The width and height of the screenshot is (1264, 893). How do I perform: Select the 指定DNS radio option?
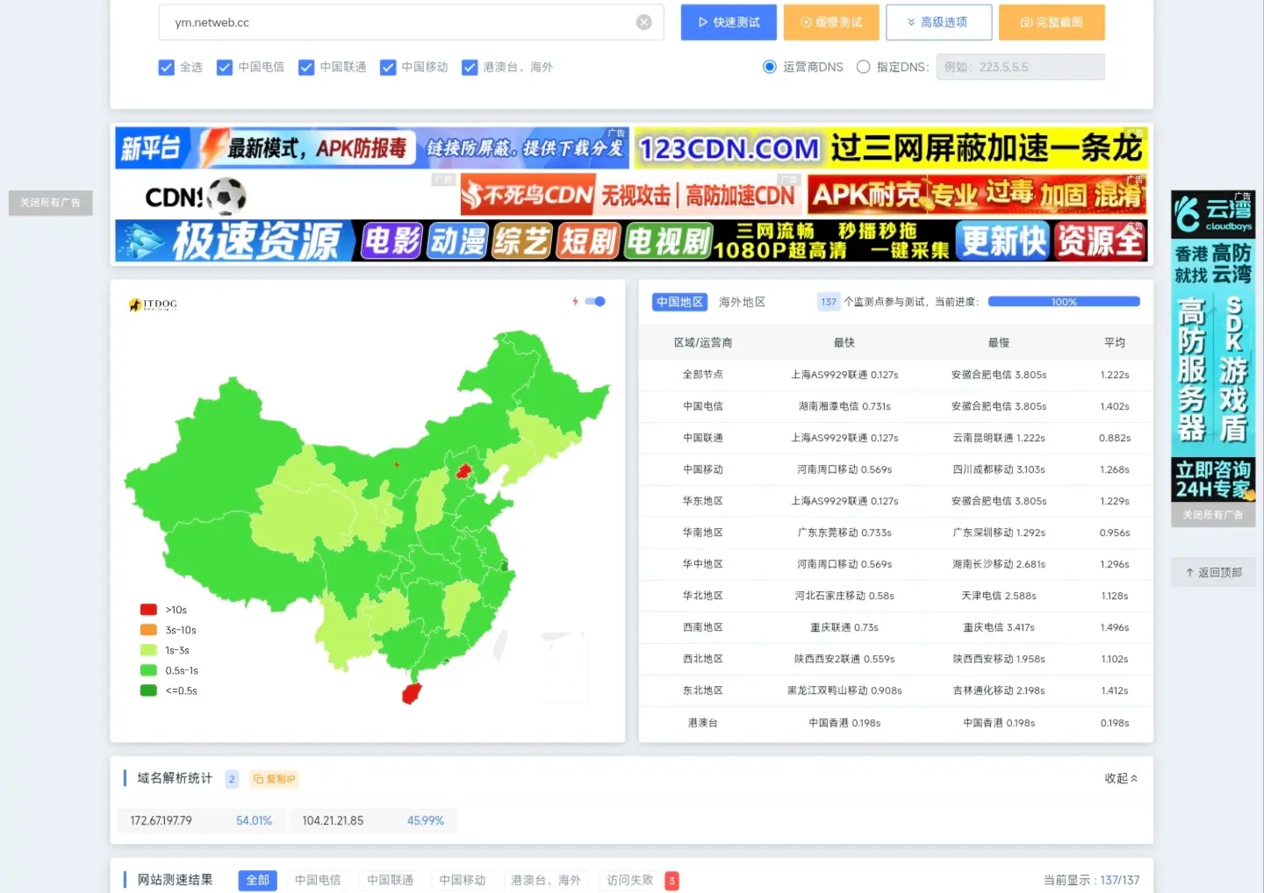(863, 67)
